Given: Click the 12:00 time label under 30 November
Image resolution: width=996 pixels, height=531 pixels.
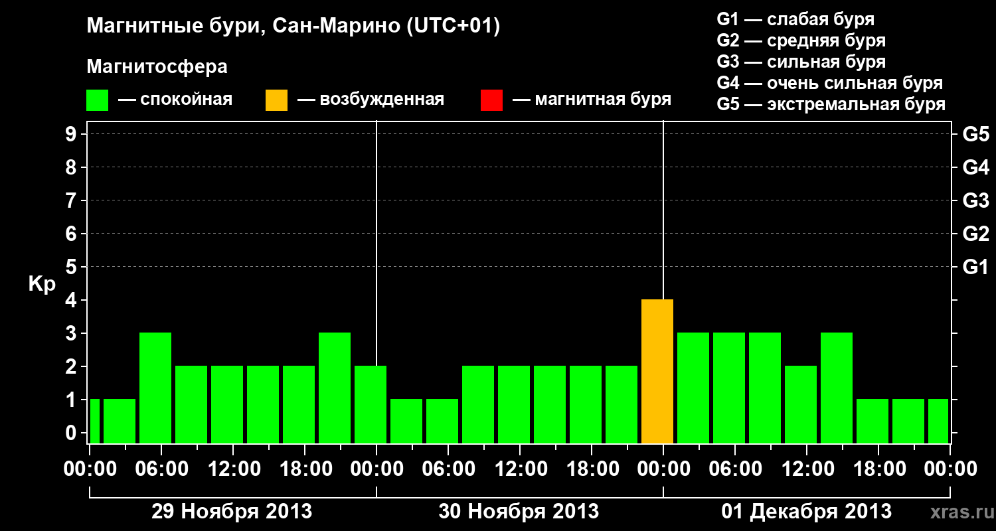Looking at the screenshot, I should [520, 469].
